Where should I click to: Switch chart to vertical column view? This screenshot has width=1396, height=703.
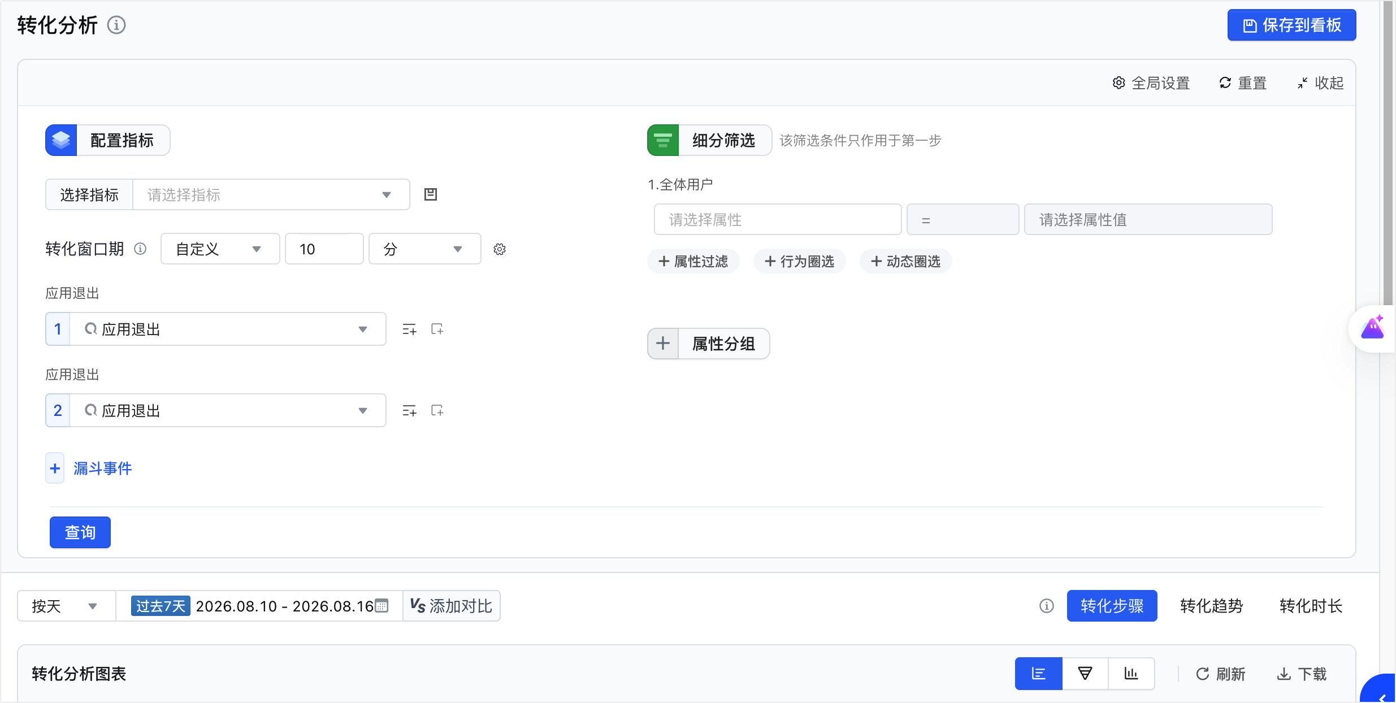coord(1131,674)
